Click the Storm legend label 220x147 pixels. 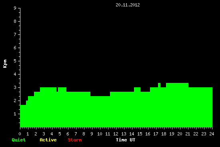tap(75, 140)
